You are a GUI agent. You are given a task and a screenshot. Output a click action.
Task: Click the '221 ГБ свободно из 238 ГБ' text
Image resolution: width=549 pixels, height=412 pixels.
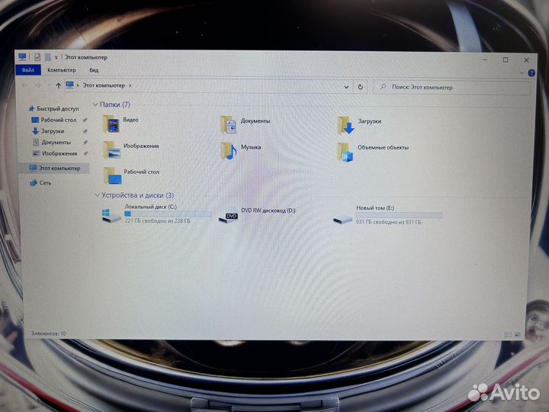point(158,221)
